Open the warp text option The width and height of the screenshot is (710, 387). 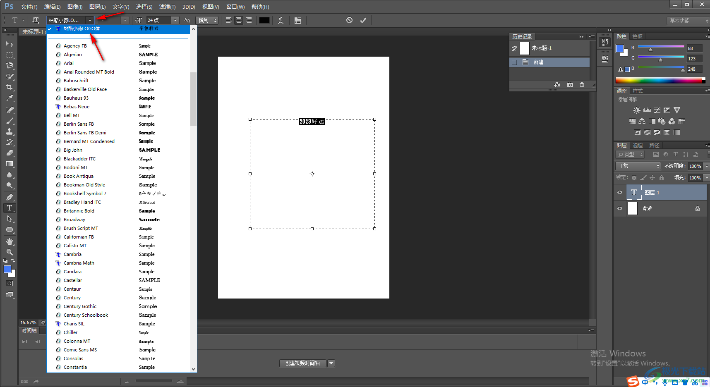click(281, 21)
